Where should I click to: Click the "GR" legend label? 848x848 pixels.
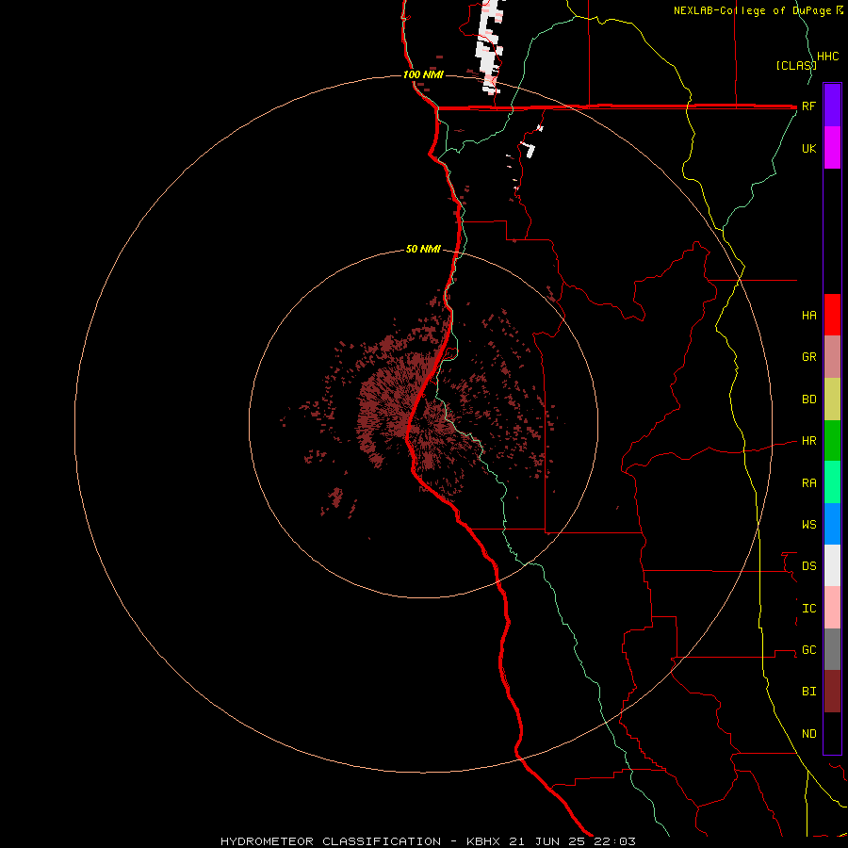pyautogui.click(x=808, y=357)
